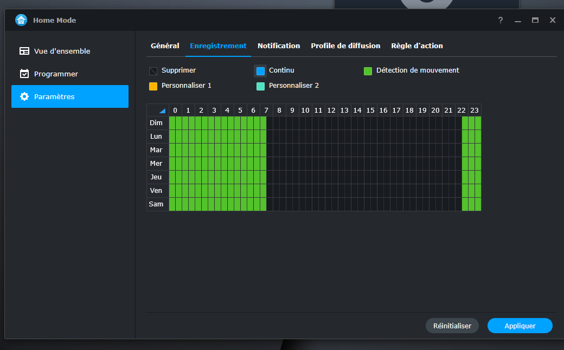Open the Règle d'action tab
Viewport: 564px width, 350px height.
(417, 46)
